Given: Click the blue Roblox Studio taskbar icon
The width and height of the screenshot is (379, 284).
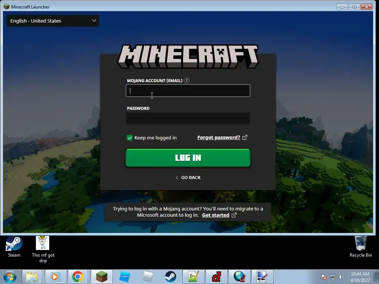Looking at the screenshot, I should click(124, 277).
